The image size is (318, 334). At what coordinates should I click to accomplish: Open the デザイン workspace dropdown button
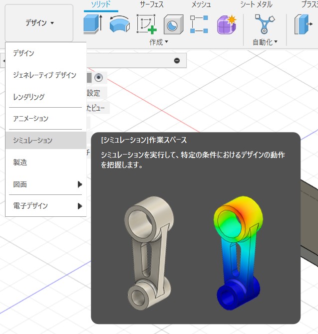(x=39, y=23)
